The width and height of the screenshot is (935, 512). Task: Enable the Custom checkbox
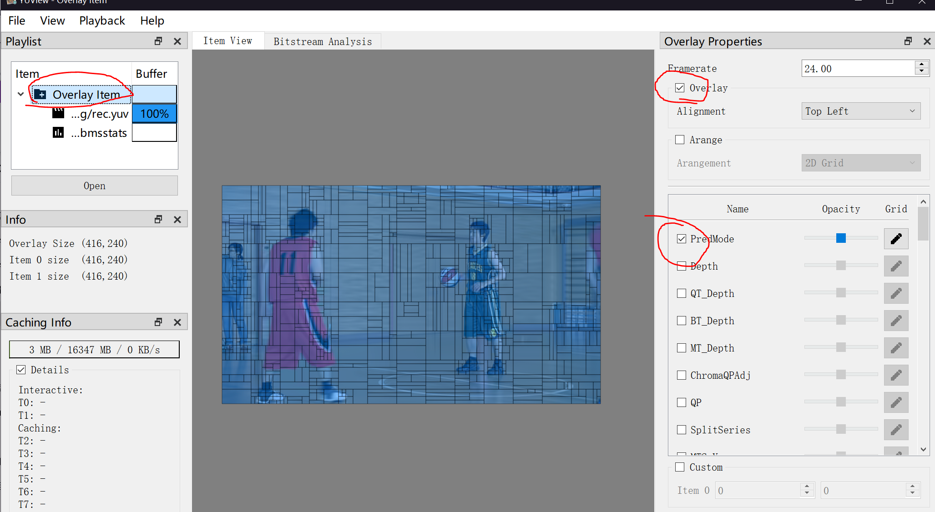coord(680,467)
